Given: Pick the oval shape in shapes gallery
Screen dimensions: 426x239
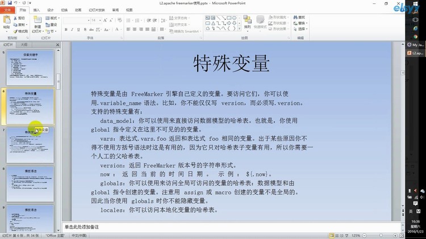Looking at the screenshot, I should 234,18.
